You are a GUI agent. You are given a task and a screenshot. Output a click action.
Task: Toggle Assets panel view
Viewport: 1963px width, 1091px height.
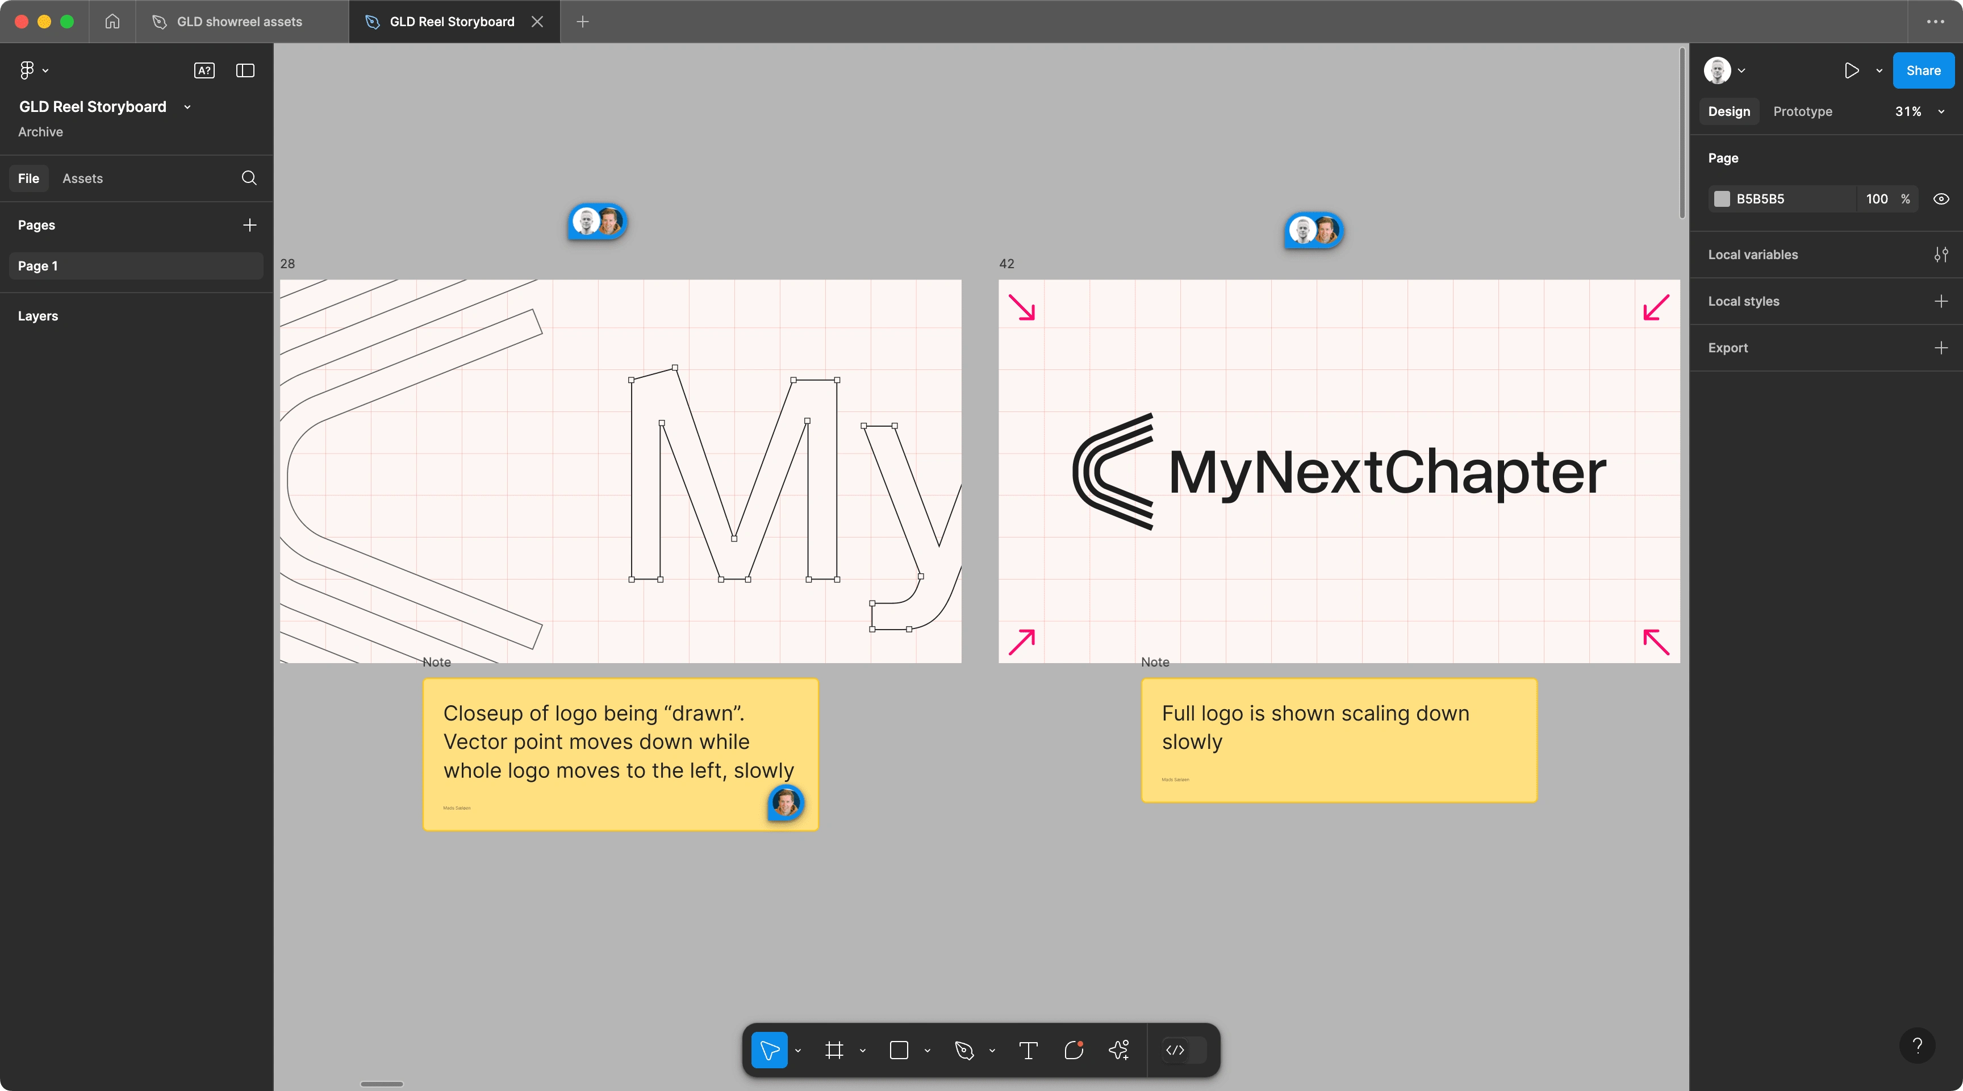pyautogui.click(x=83, y=177)
